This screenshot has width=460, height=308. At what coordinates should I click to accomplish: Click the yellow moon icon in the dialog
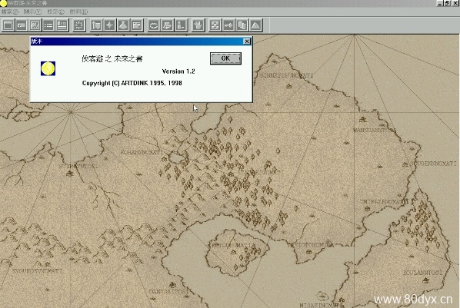click(48, 68)
